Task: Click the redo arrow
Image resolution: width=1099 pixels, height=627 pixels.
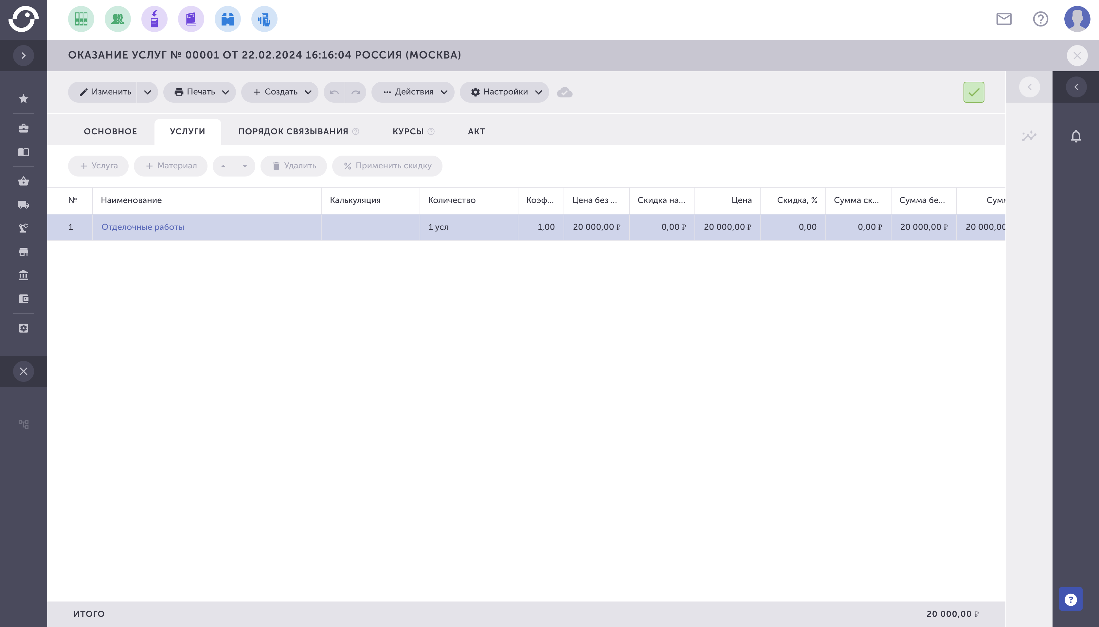Action: coord(355,92)
